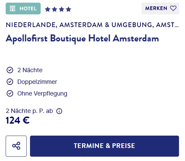Screen dimensions: 185x161
Task: Click the hotel building icon
Action: tap(13, 8)
